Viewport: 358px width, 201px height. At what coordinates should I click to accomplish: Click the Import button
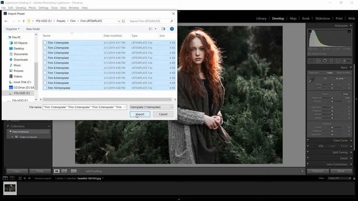(140, 114)
